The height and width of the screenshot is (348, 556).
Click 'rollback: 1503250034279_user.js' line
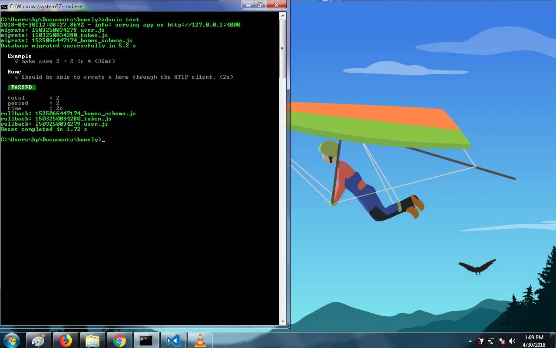coord(54,124)
